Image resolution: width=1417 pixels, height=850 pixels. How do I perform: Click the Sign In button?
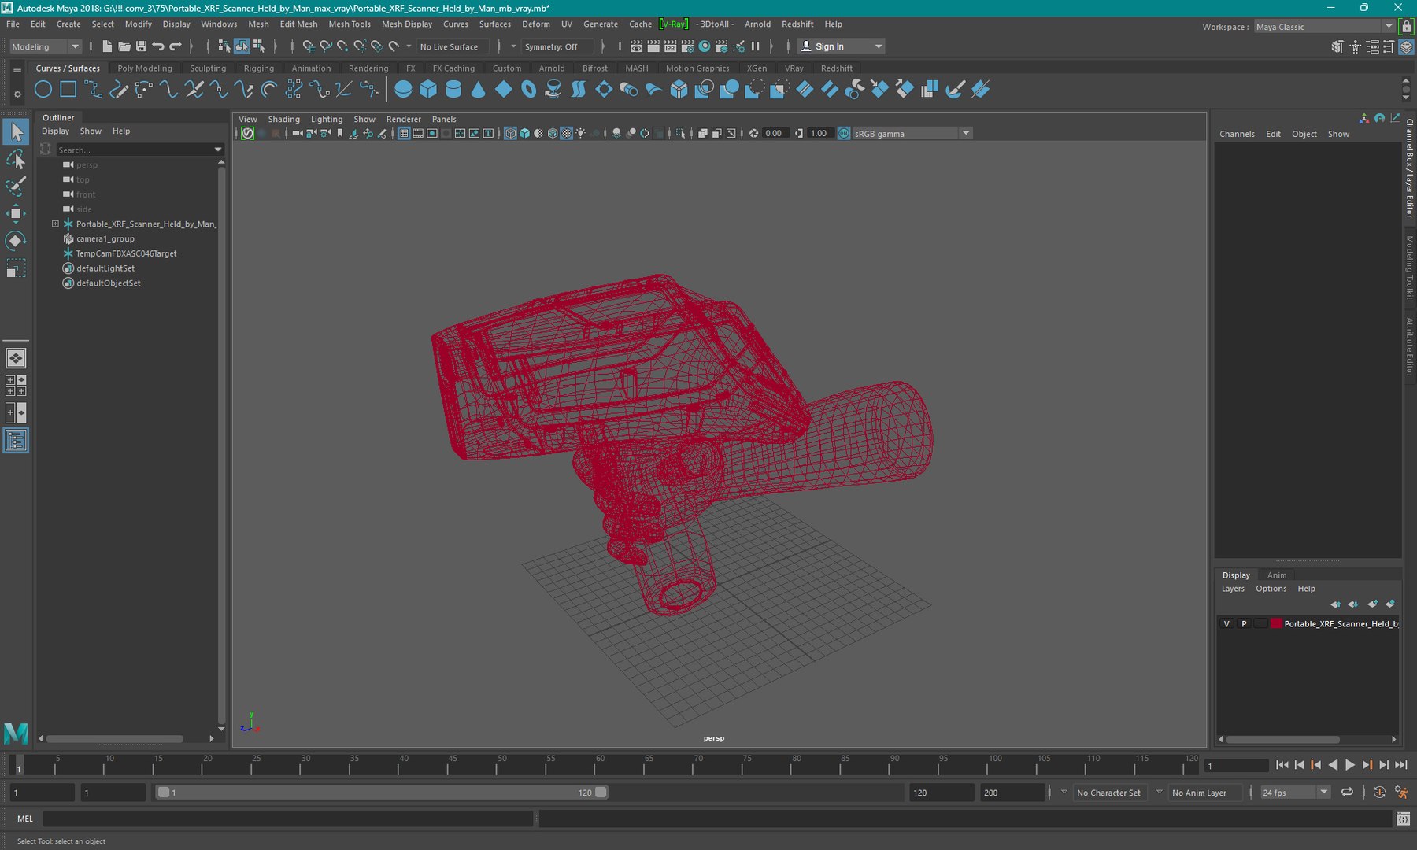(x=829, y=46)
